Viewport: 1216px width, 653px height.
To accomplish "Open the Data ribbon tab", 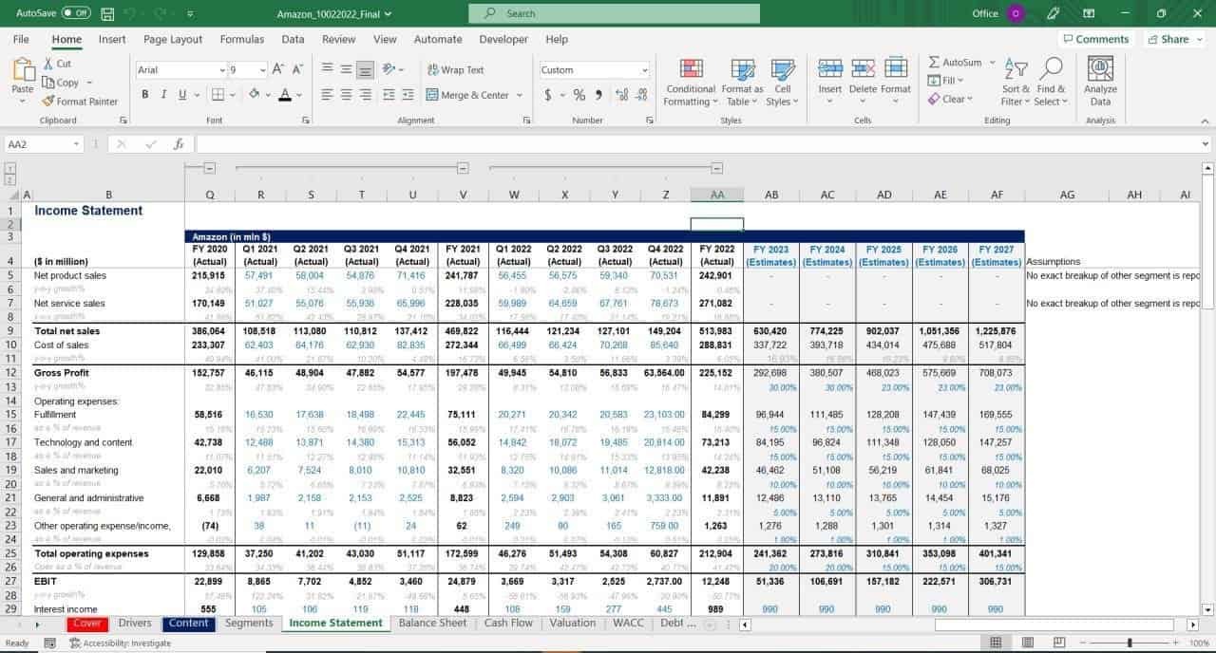I will click(x=293, y=39).
